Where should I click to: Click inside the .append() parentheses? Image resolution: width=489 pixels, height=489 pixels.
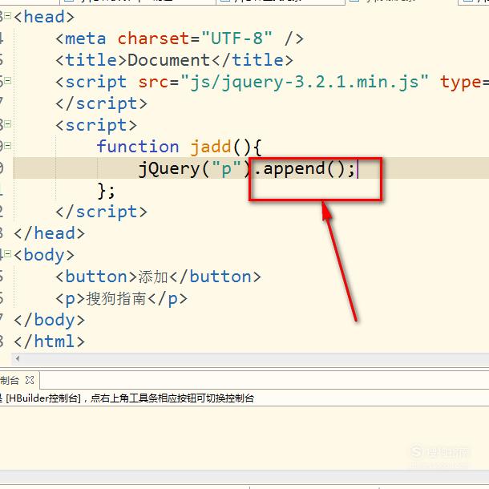click(x=335, y=168)
